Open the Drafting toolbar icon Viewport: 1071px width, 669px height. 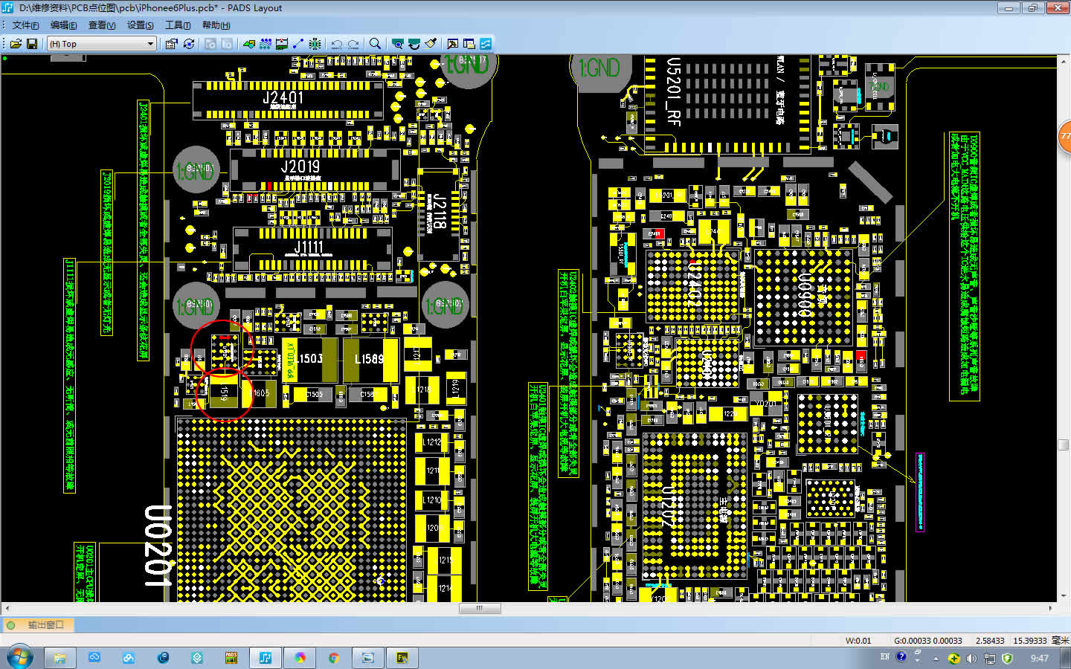click(249, 44)
